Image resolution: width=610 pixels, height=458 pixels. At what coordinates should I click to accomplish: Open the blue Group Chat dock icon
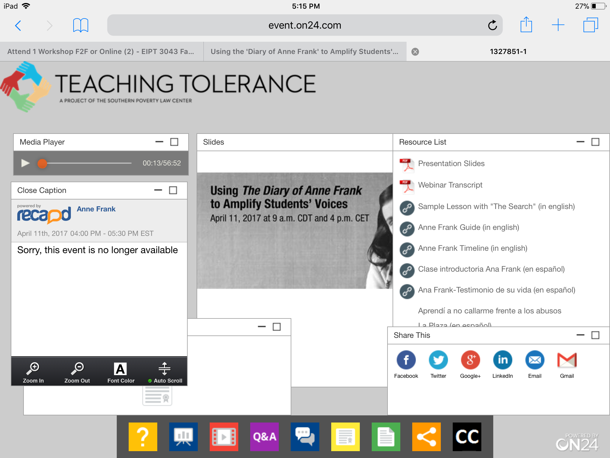(305, 437)
